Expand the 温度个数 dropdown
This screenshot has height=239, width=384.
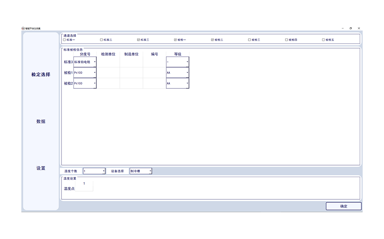104,171
